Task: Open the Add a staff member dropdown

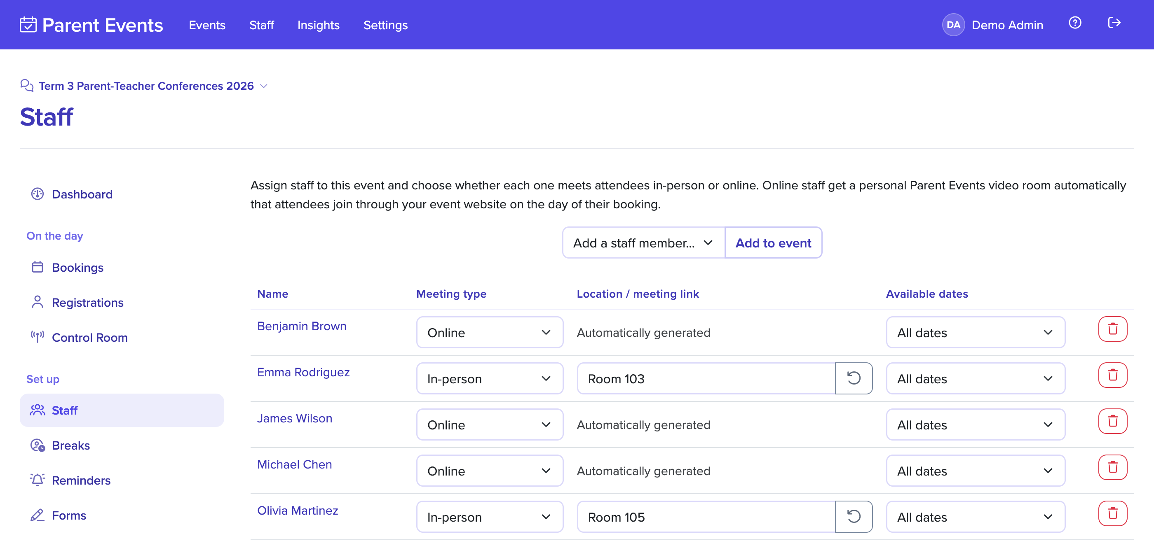Action: pyautogui.click(x=643, y=243)
